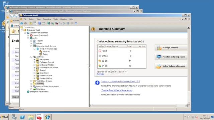The image size is (214, 120).
Task: Open the Help menu
Action: pos(71,19)
